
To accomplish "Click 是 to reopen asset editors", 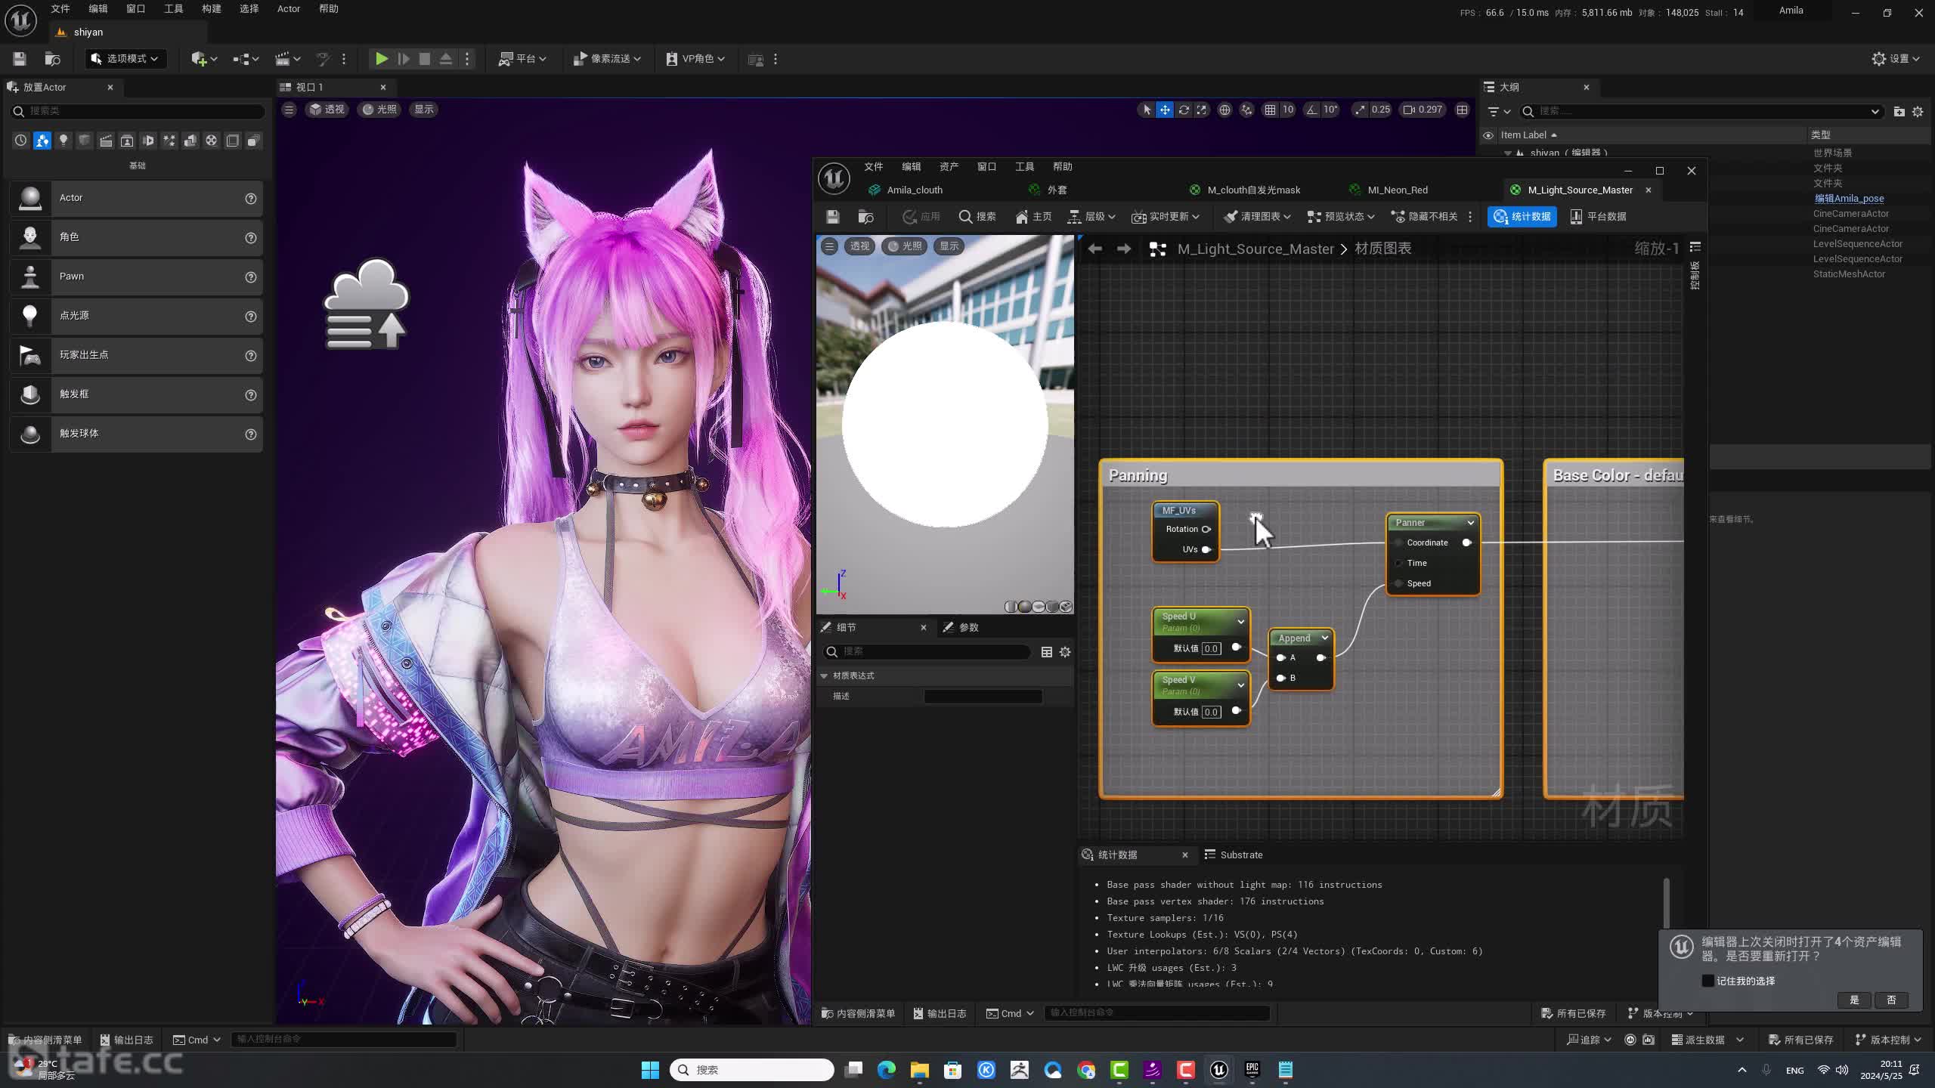I will click(1854, 1000).
